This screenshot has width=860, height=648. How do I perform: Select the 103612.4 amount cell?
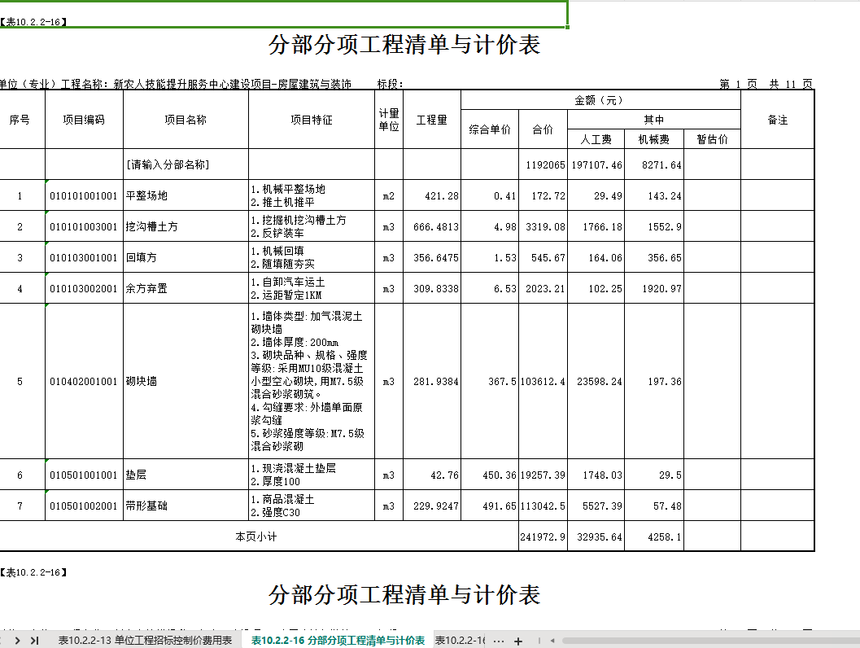(543, 381)
